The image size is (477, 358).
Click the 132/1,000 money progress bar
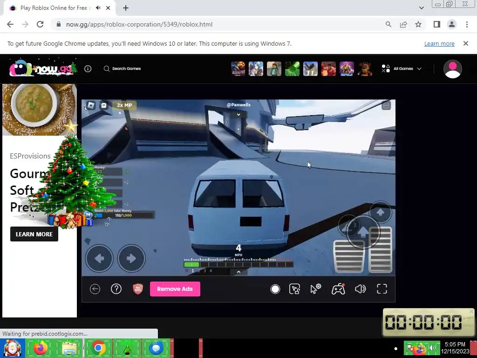point(123,215)
